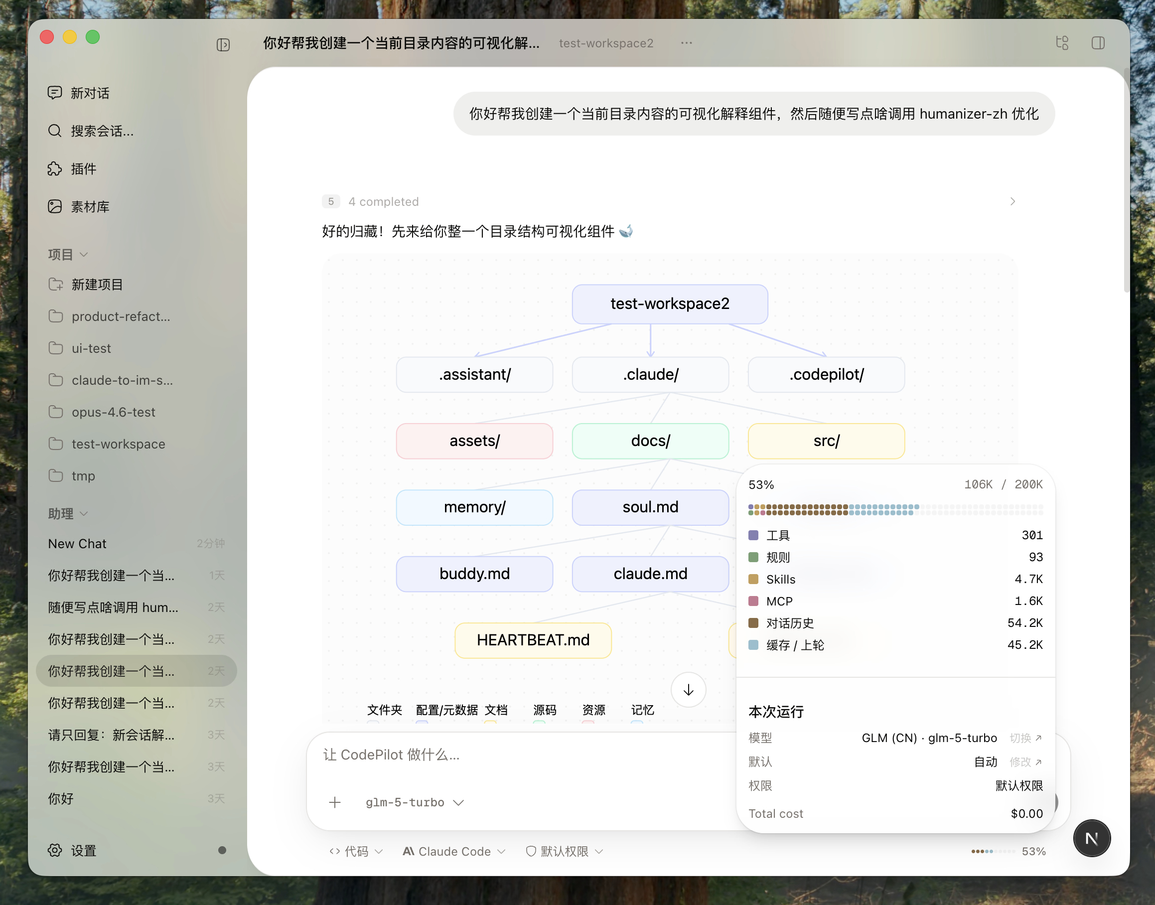The width and height of the screenshot is (1155, 905).
Task: Toggle the left sidebar panel icon
Action: pos(223,44)
